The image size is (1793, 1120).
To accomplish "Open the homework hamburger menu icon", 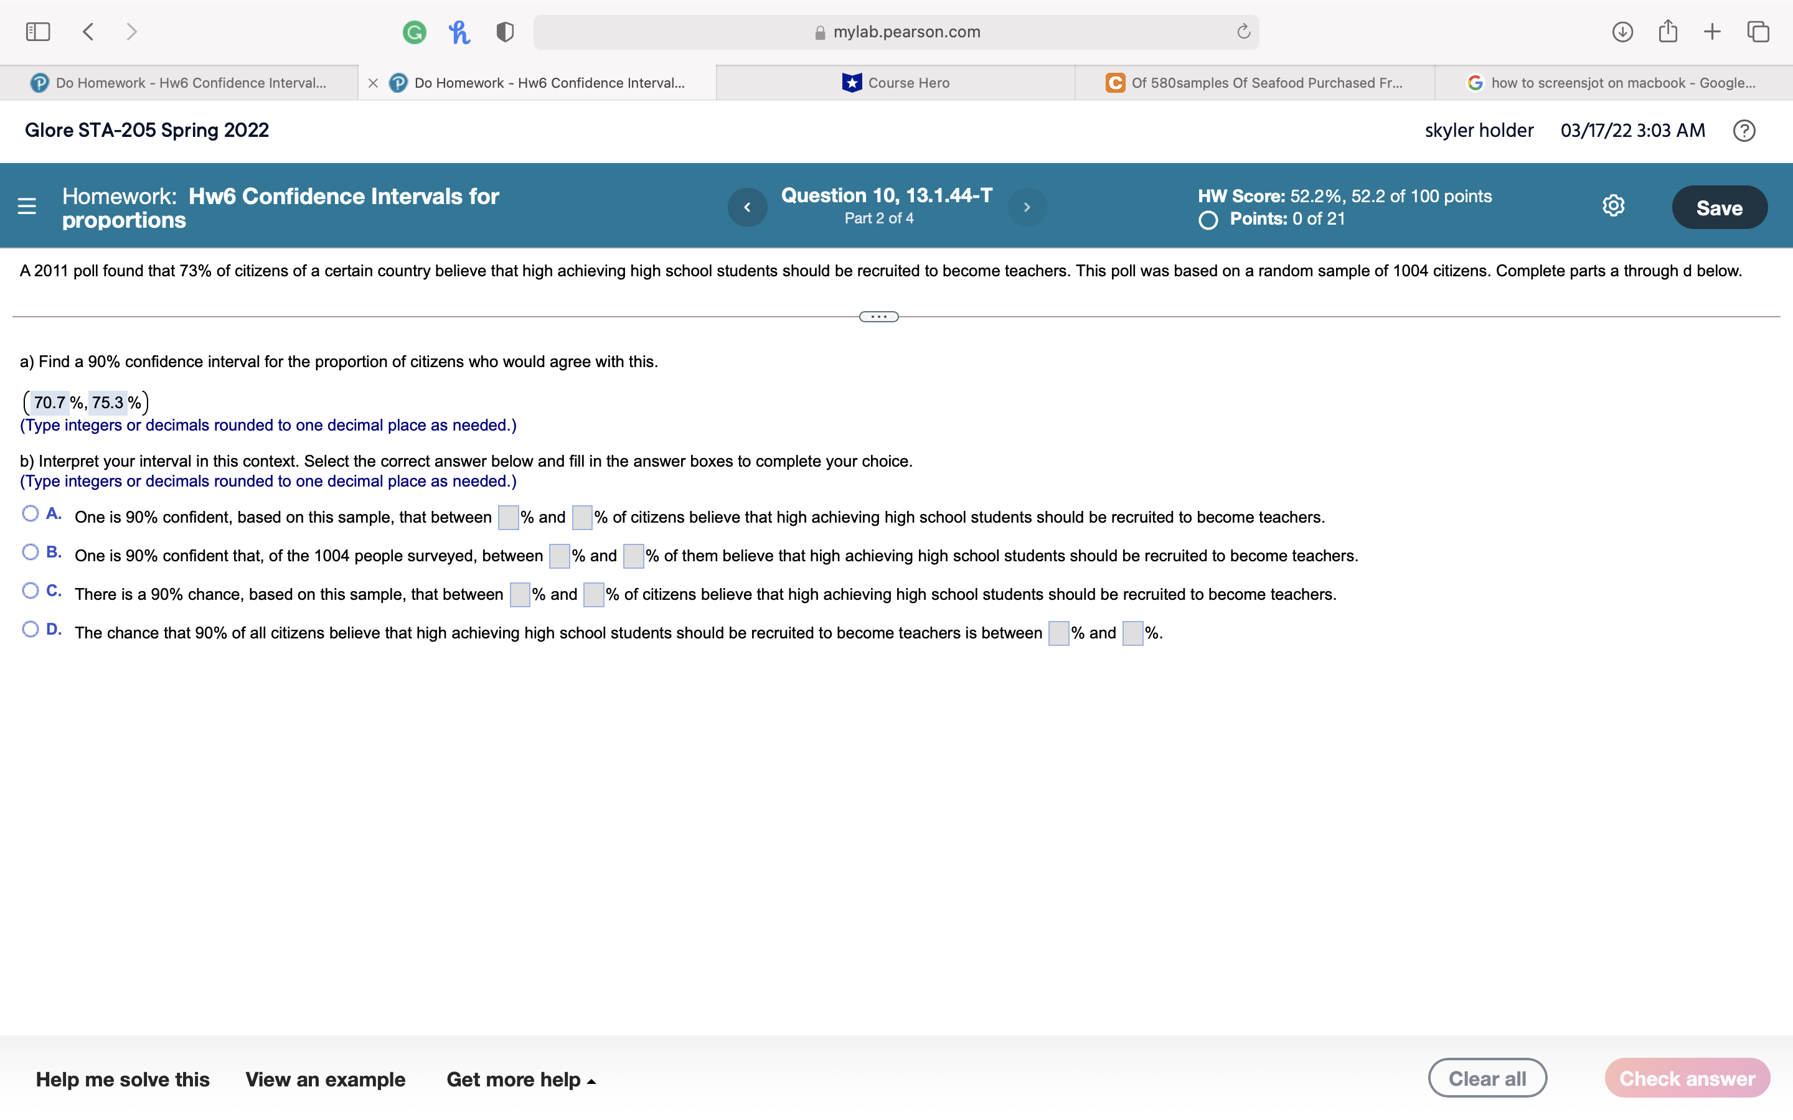I will point(27,206).
